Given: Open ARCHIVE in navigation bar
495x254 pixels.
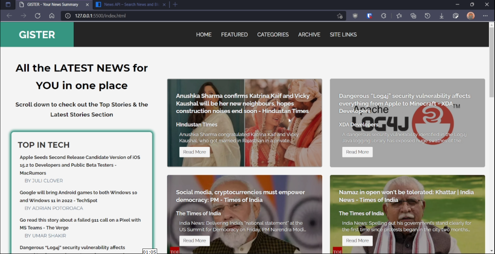Looking at the screenshot, I should pos(309,35).
